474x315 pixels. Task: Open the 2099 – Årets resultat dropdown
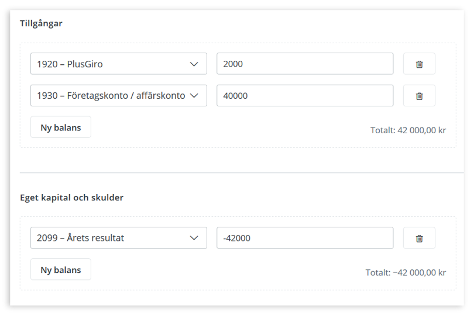tap(111, 238)
